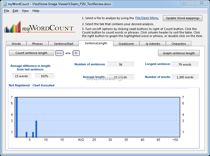This screenshot has height=156, width=210.
Task: Open the Help menu
Action: coord(36,11)
